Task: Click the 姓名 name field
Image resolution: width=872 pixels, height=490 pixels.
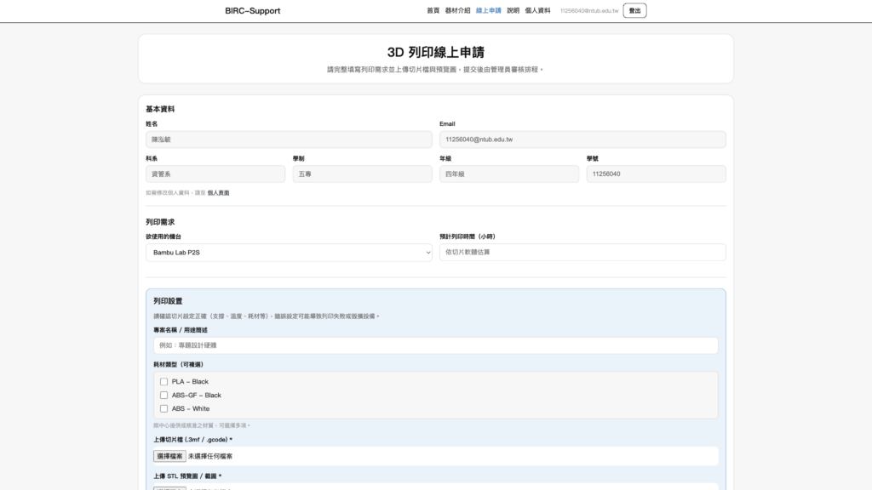Action: click(289, 140)
